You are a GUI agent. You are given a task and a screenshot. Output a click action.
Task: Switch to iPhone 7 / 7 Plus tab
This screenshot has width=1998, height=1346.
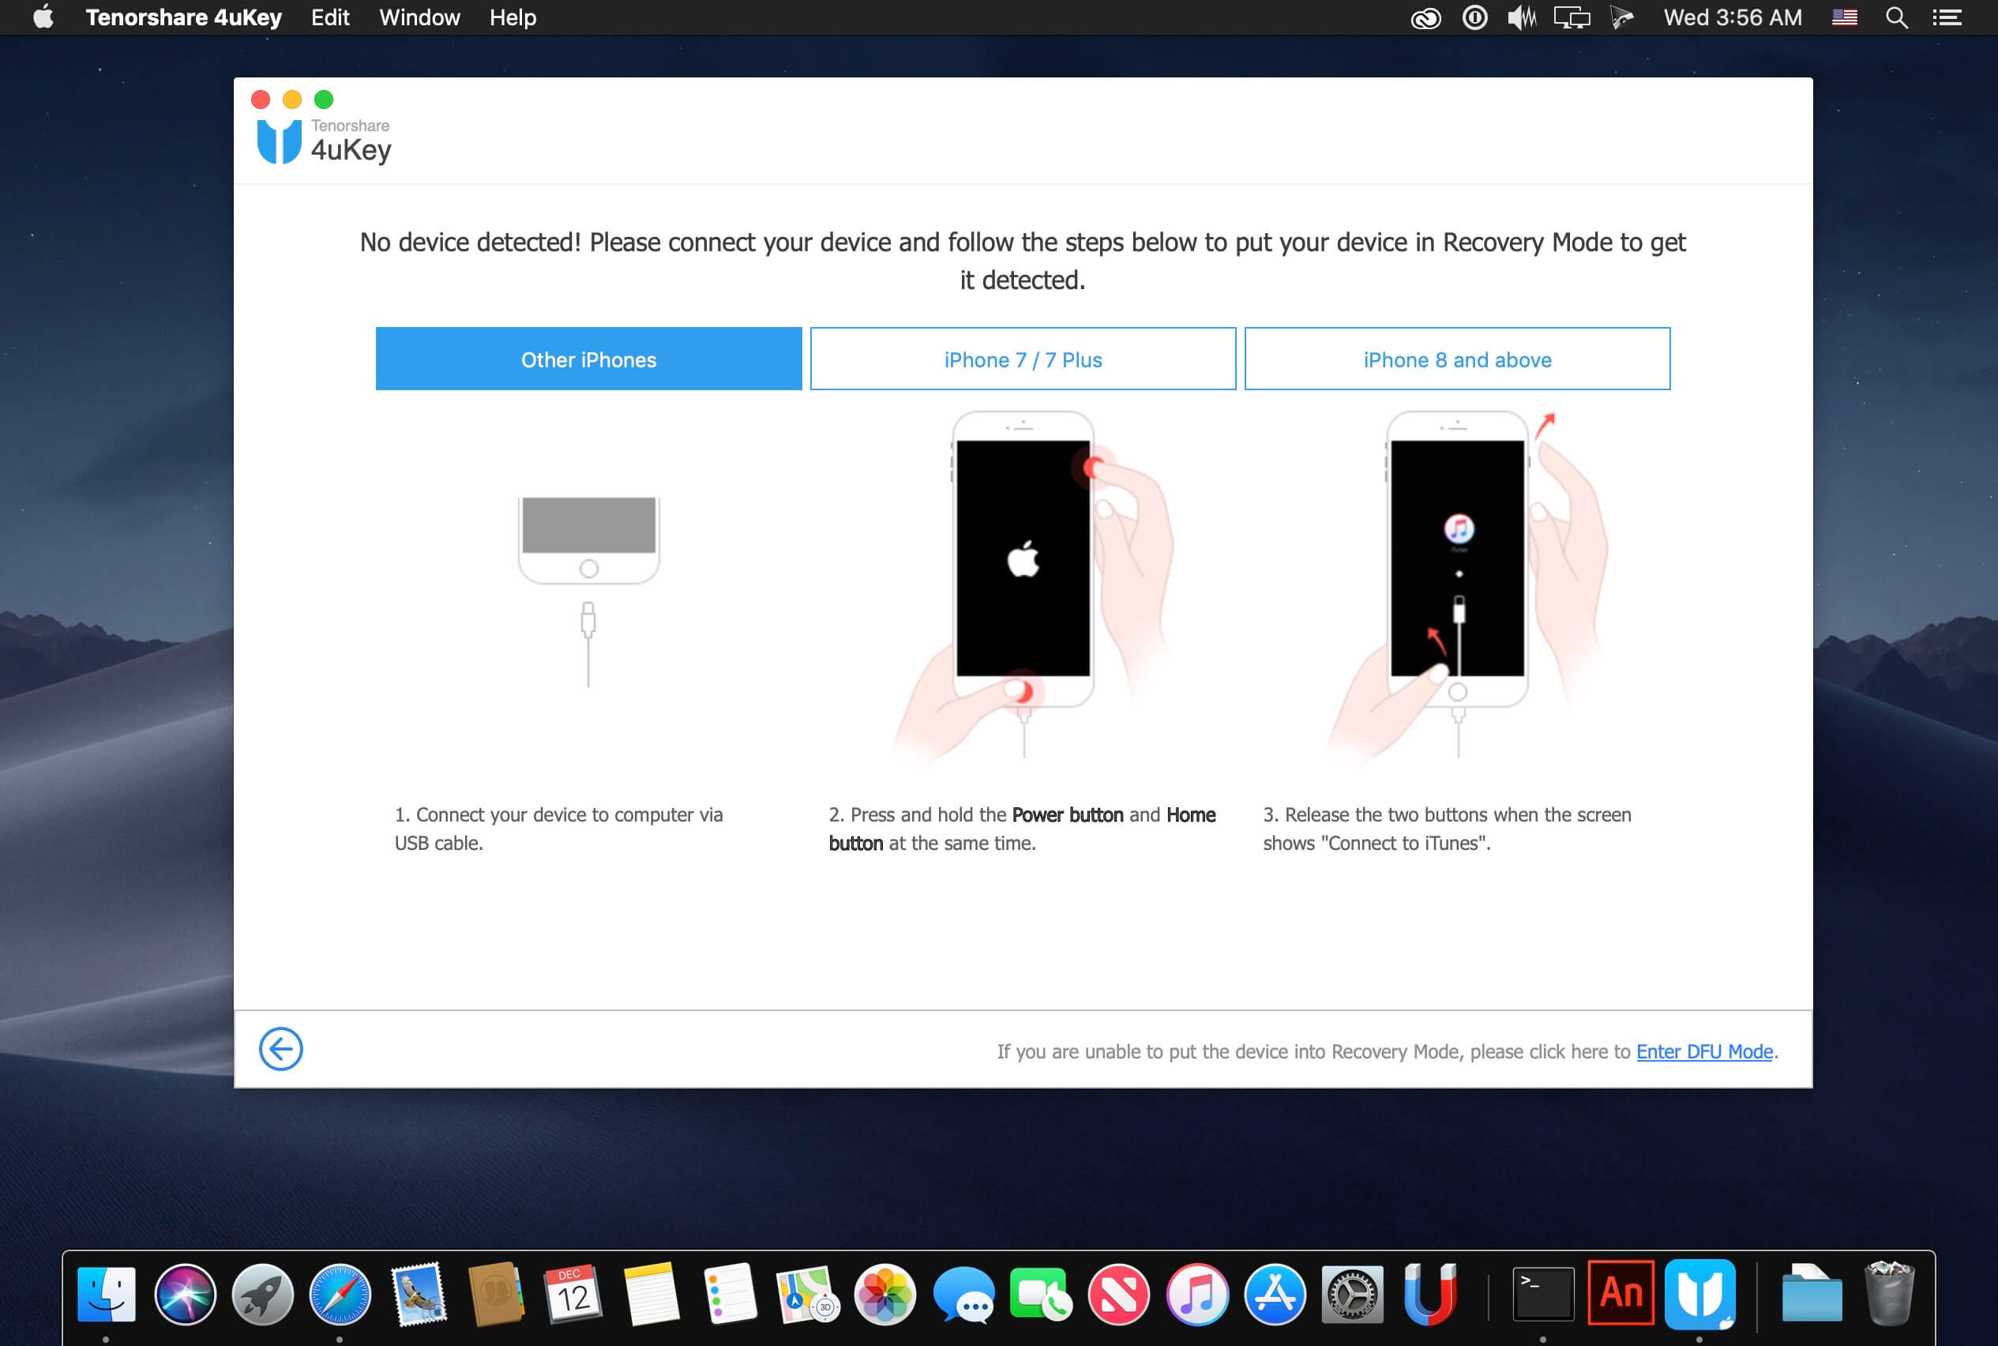[x=1022, y=359]
